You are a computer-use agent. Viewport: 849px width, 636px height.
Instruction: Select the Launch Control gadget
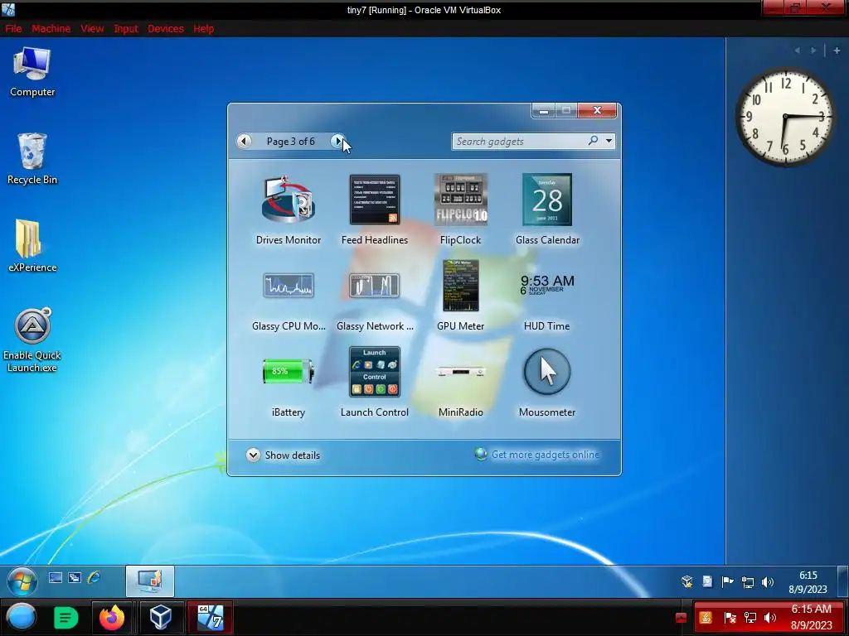coord(374,382)
